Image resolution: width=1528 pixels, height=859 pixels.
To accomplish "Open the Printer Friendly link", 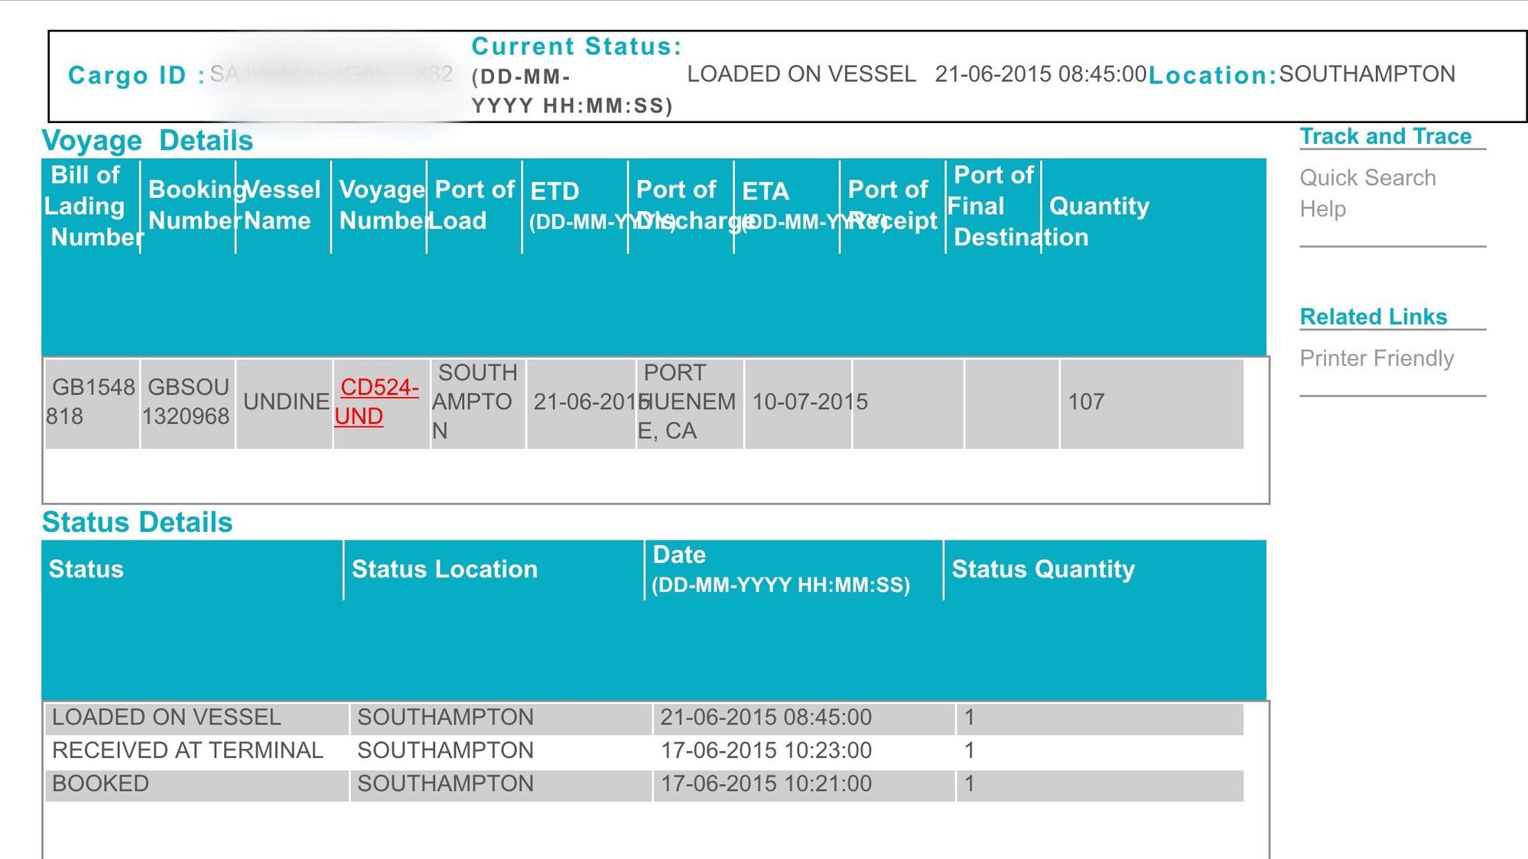I will click(x=1376, y=358).
